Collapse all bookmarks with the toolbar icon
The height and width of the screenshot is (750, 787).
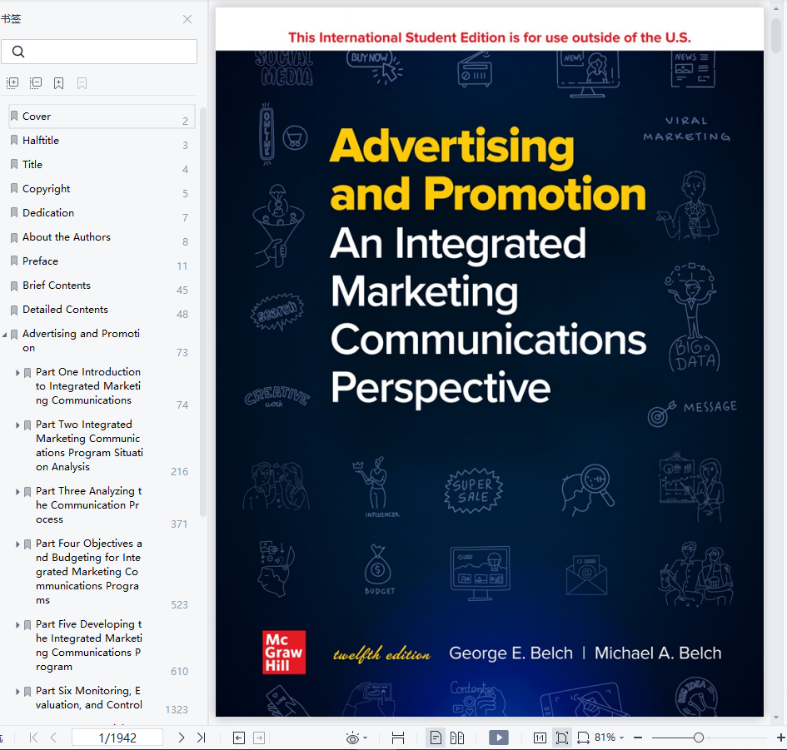pyautogui.click(x=36, y=82)
